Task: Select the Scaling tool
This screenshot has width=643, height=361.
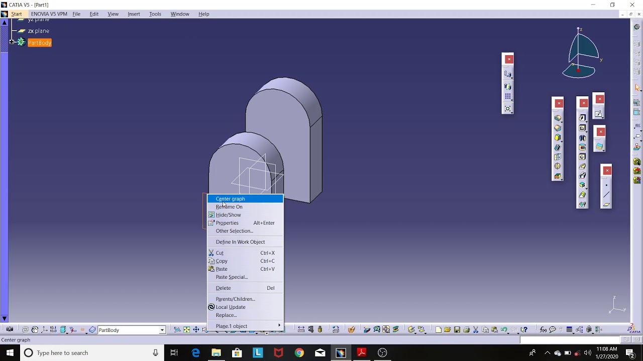Action: [507, 108]
